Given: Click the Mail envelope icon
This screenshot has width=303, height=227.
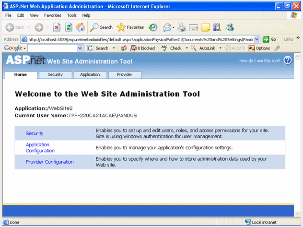Looking at the screenshot, I should tap(167, 27).
